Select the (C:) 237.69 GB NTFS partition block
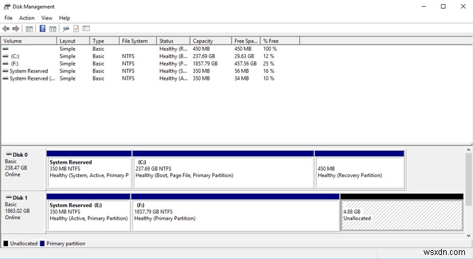This screenshot has height=259, width=473. [223, 169]
